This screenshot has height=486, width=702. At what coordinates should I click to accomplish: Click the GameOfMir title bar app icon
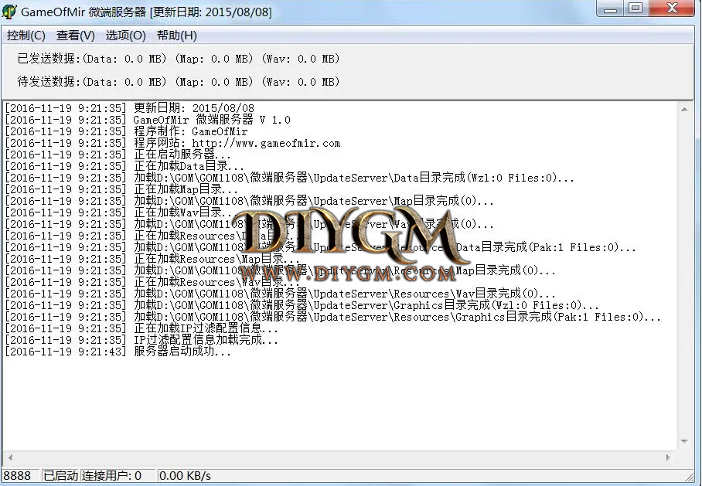[x=9, y=12]
